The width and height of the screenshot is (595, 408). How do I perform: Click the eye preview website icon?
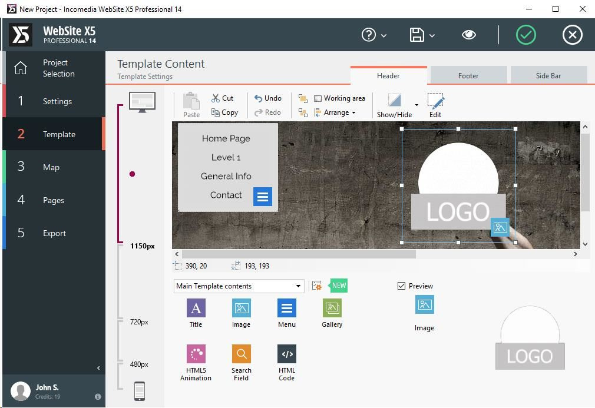click(469, 35)
